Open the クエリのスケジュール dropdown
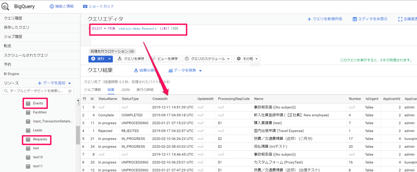The height and width of the screenshot is (172, 417). [x=207, y=59]
